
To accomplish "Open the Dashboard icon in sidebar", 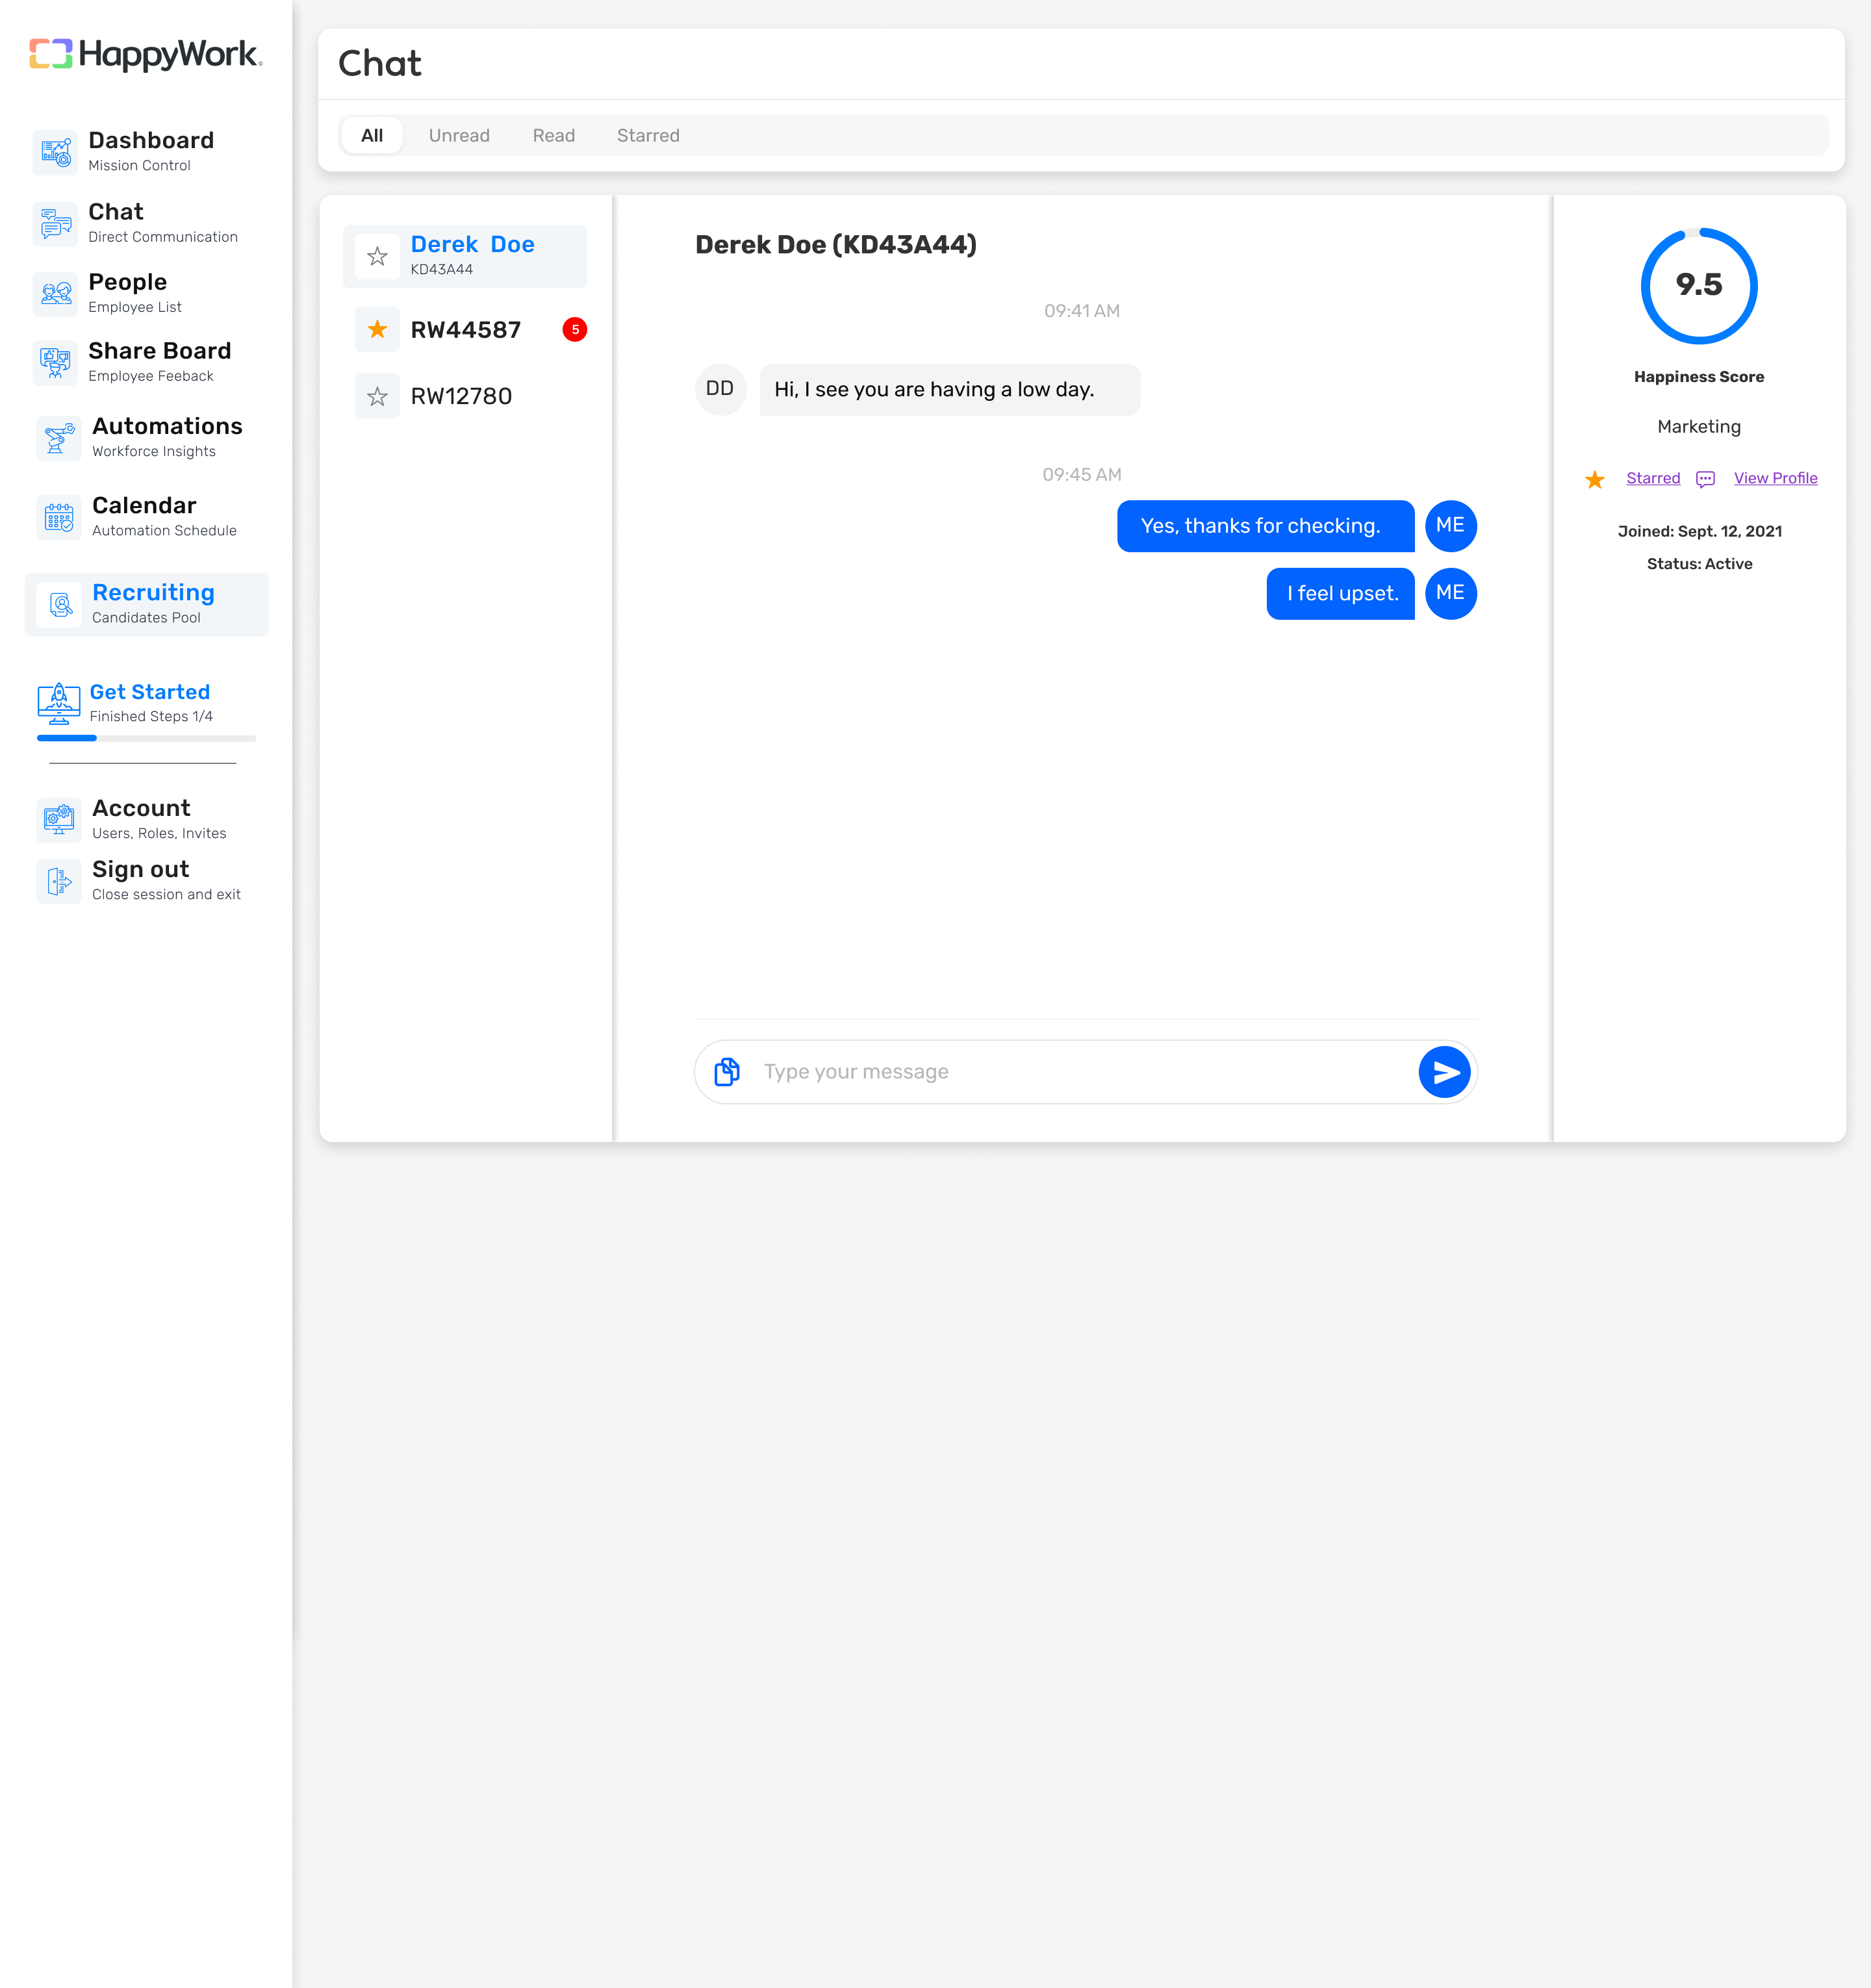I will point(56,152).
